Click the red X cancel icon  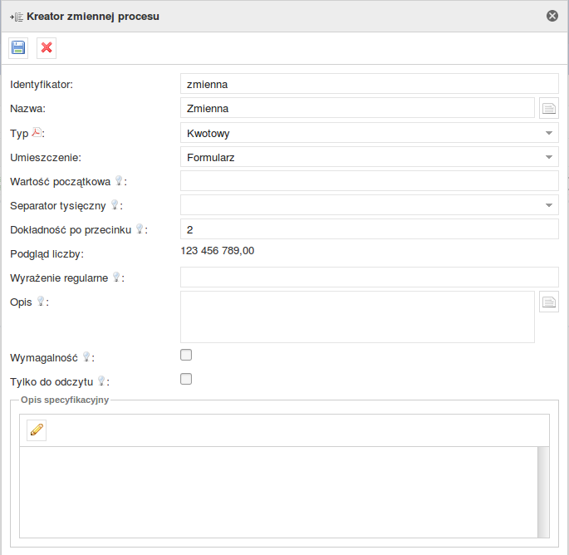point(47,48)
